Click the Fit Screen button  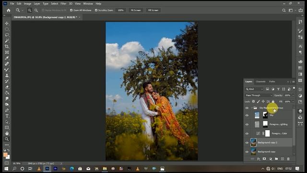pyautogui.click(x=136, y=10)
